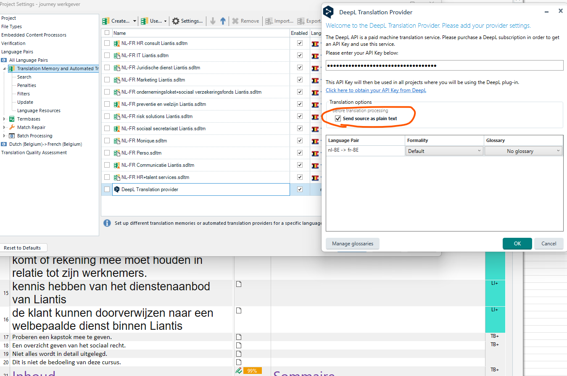Click Cancel in DeepL provider dialog
567x376 pixels.
pyautogui.click(x=549, y=244)
